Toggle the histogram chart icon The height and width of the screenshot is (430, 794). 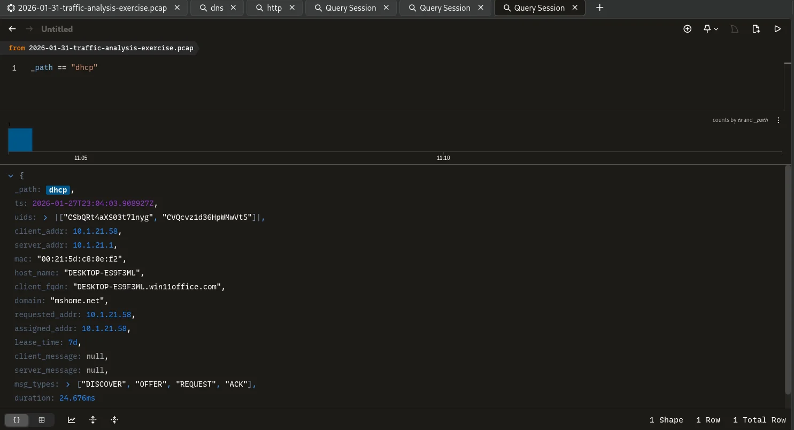[x=72, y=420]
